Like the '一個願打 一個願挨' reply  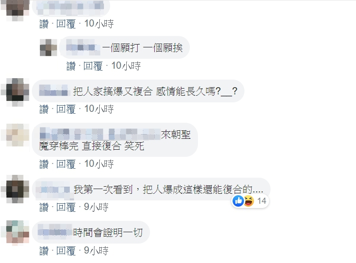point(71,66)
